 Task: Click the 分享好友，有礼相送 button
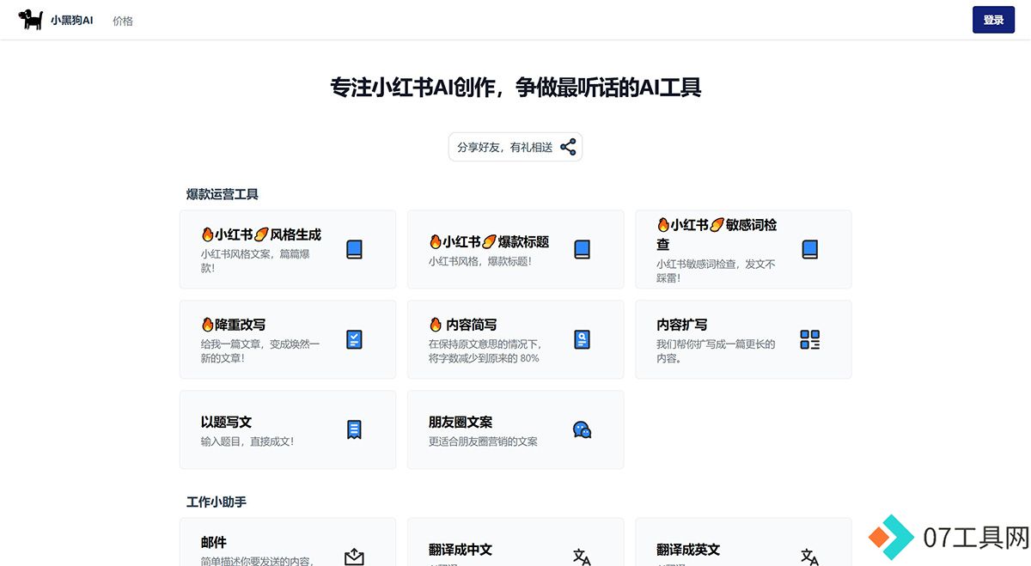tap(515, 147)
